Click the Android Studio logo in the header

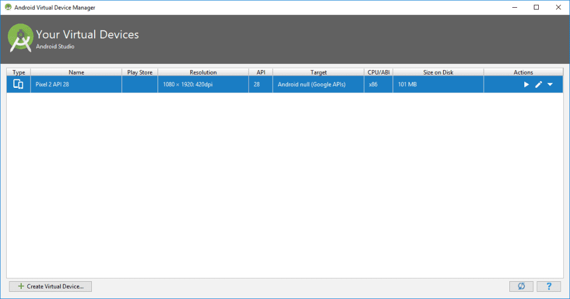pos(21,38)
